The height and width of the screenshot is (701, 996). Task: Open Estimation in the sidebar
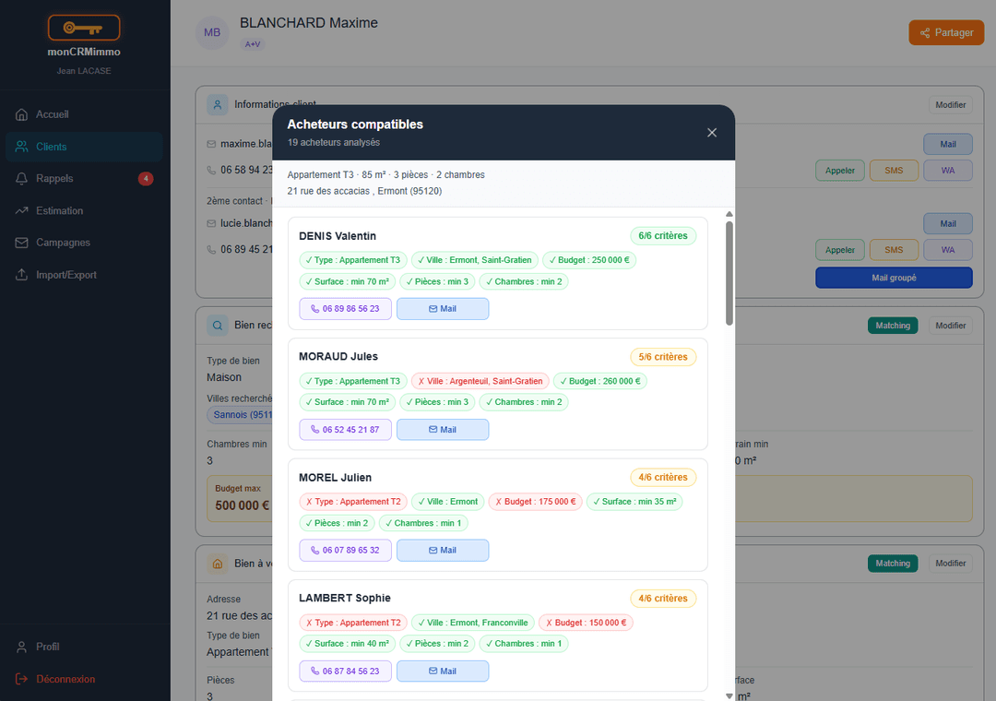coord(84,210)
